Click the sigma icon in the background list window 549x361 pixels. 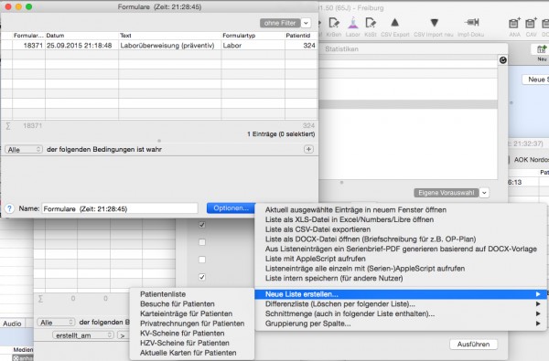coord(40,299)
